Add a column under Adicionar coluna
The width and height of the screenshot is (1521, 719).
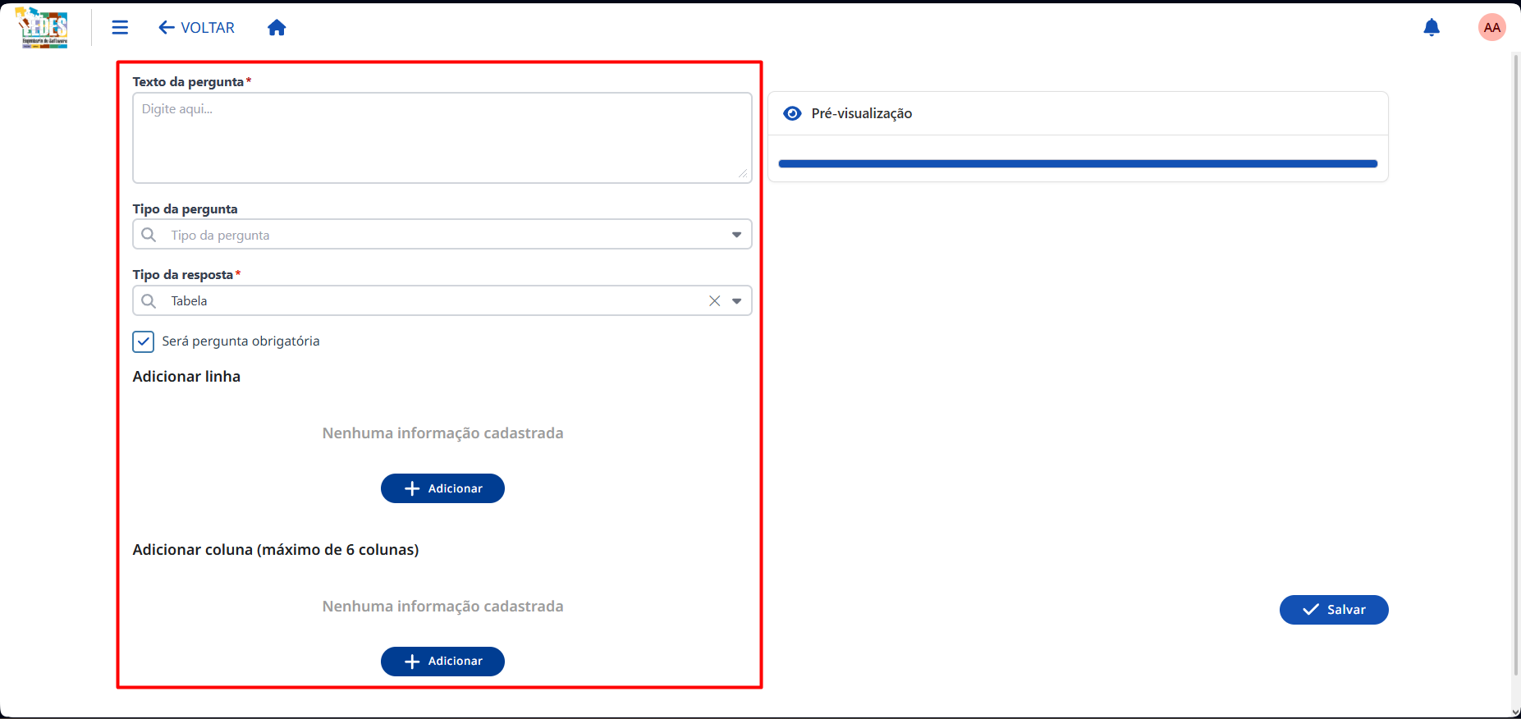pos(442,662)
